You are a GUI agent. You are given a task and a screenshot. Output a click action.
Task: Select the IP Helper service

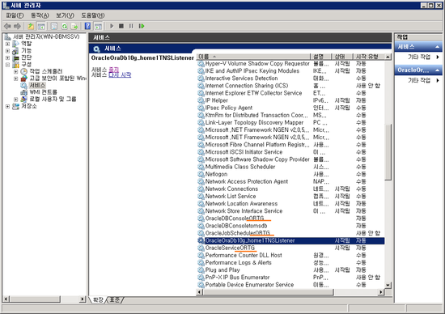tap(291, 100)
